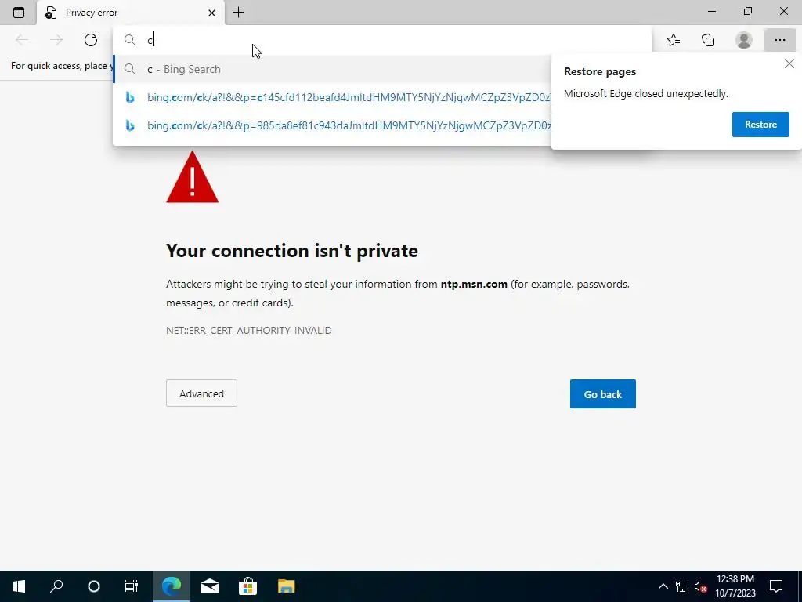The image size is (802, 602).
Task: Click Microsoft Edge taskbar icon
Action: click(172, 586)
